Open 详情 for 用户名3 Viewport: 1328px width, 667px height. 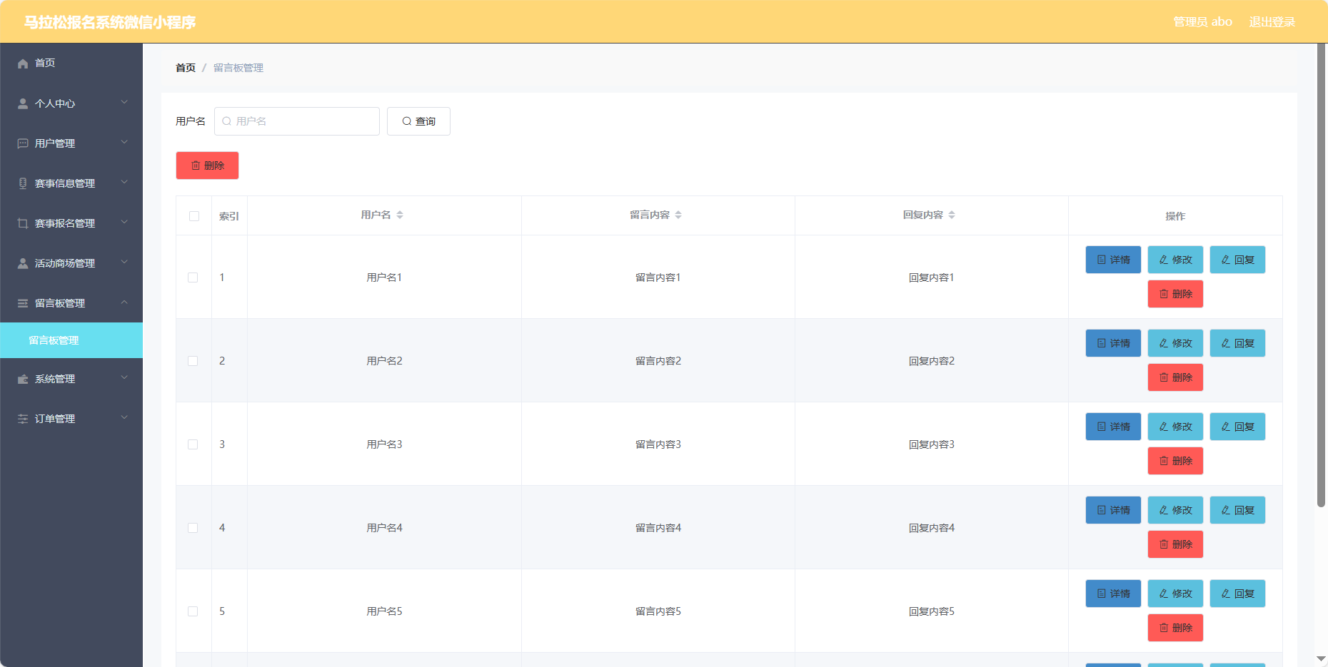[1113, 427]
